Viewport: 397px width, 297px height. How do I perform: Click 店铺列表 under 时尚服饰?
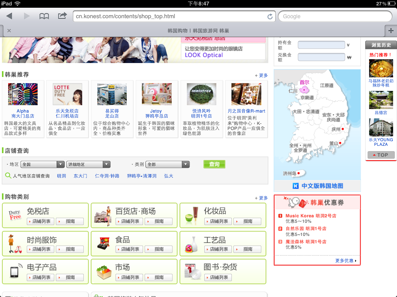click(40, 249)
